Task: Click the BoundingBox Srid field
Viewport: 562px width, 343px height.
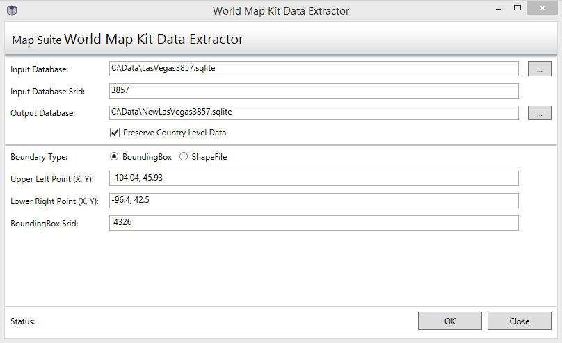Action: [314, 223]
